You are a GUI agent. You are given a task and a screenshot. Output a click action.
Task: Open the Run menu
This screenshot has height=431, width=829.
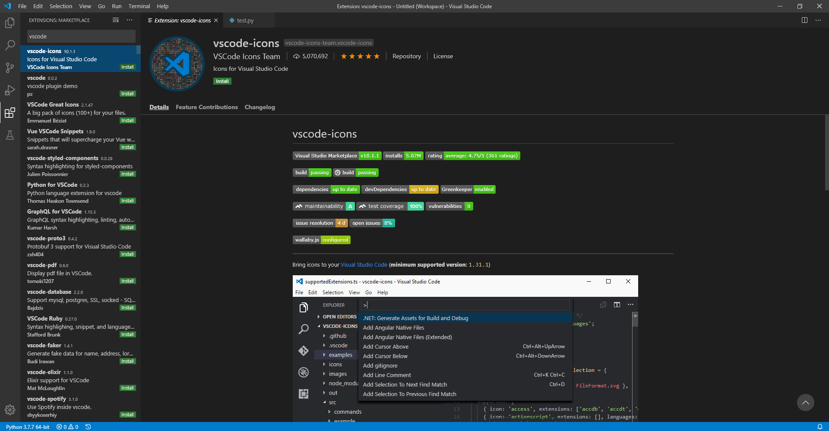pos(117,6)
